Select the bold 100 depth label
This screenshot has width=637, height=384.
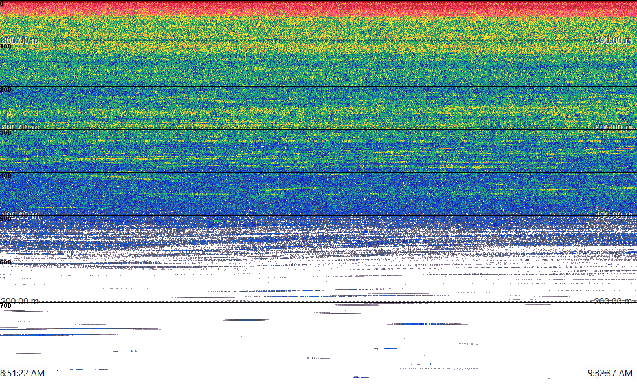[x=6, y=47]
